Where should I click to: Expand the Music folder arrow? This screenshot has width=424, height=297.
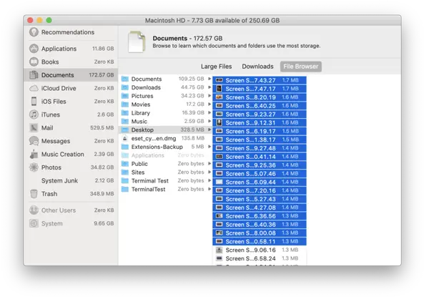209,121
